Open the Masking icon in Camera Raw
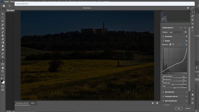 [x=192, y=20]
